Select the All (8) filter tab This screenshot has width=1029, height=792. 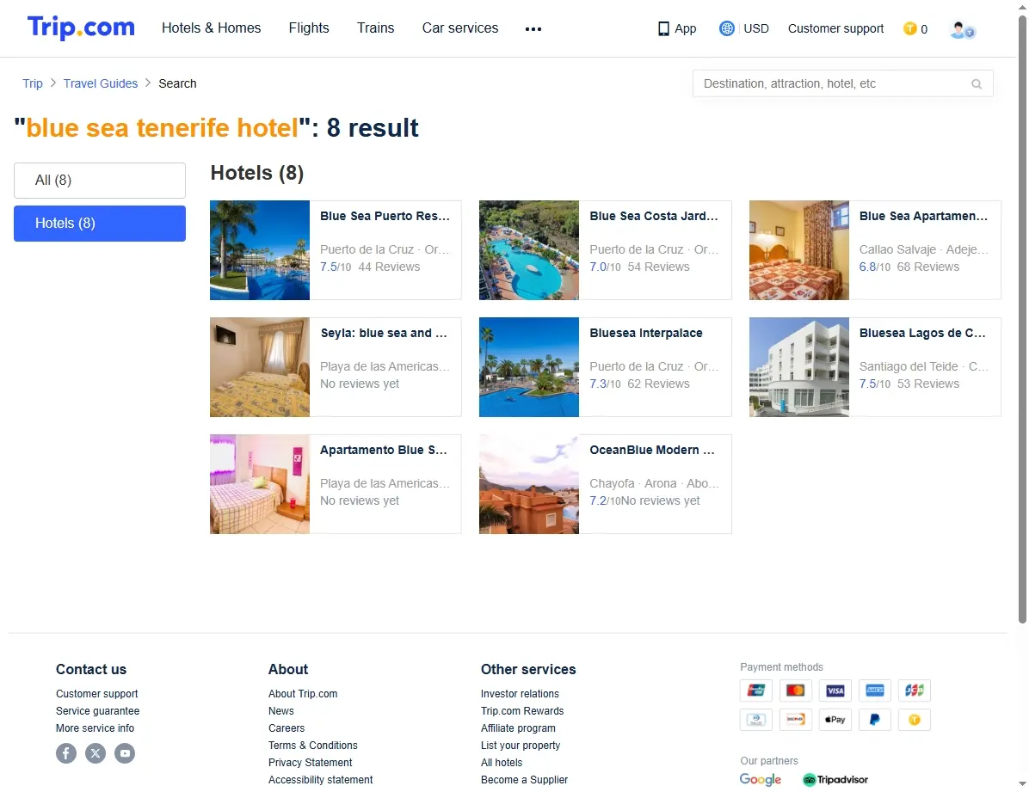point(100,181)
